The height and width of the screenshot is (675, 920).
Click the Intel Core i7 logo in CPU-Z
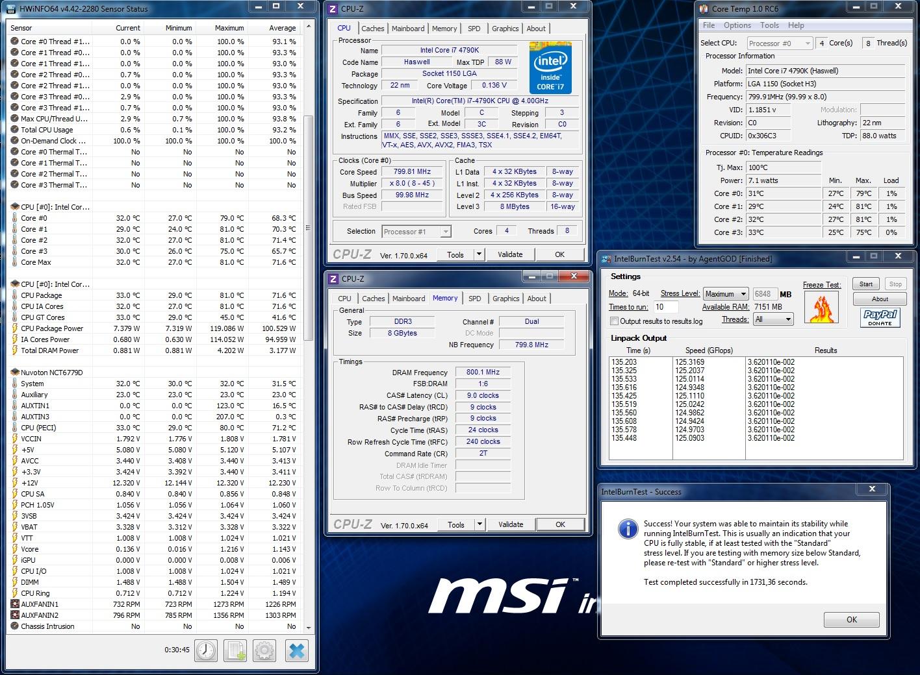550,68
